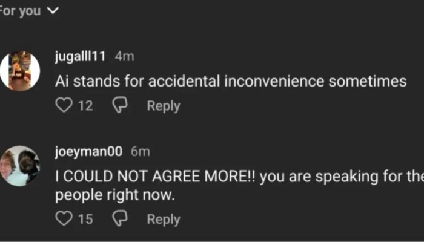Viewport: 424px width, 242px height.
Task: Like jugalll11's comment with the heart icon
Action: tap(64, 106)
